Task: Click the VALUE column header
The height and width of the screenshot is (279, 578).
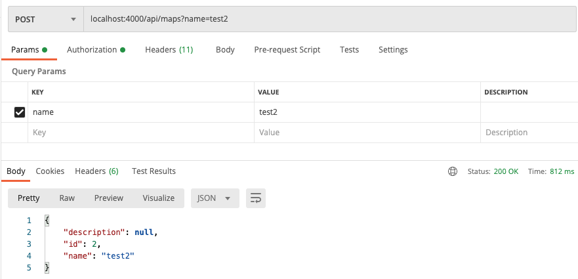Action: 268,93
